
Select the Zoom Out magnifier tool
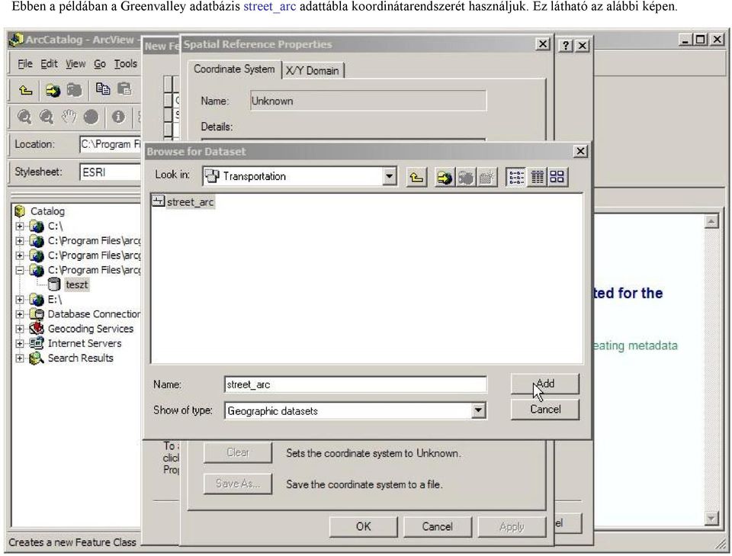[46, 117]
